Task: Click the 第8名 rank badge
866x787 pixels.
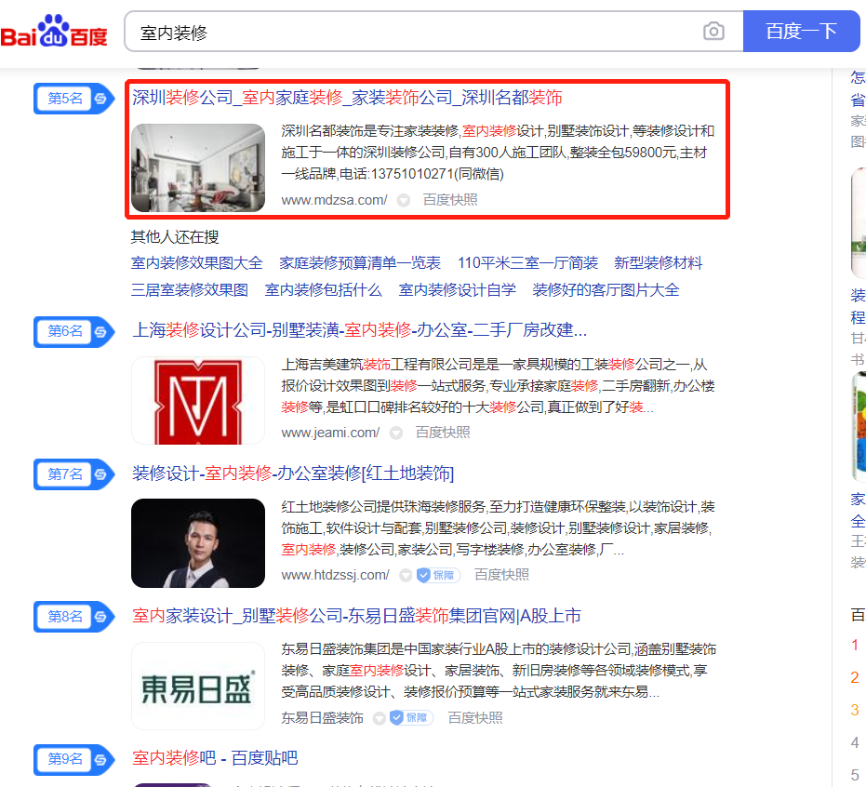Action: tap(74, 617)
